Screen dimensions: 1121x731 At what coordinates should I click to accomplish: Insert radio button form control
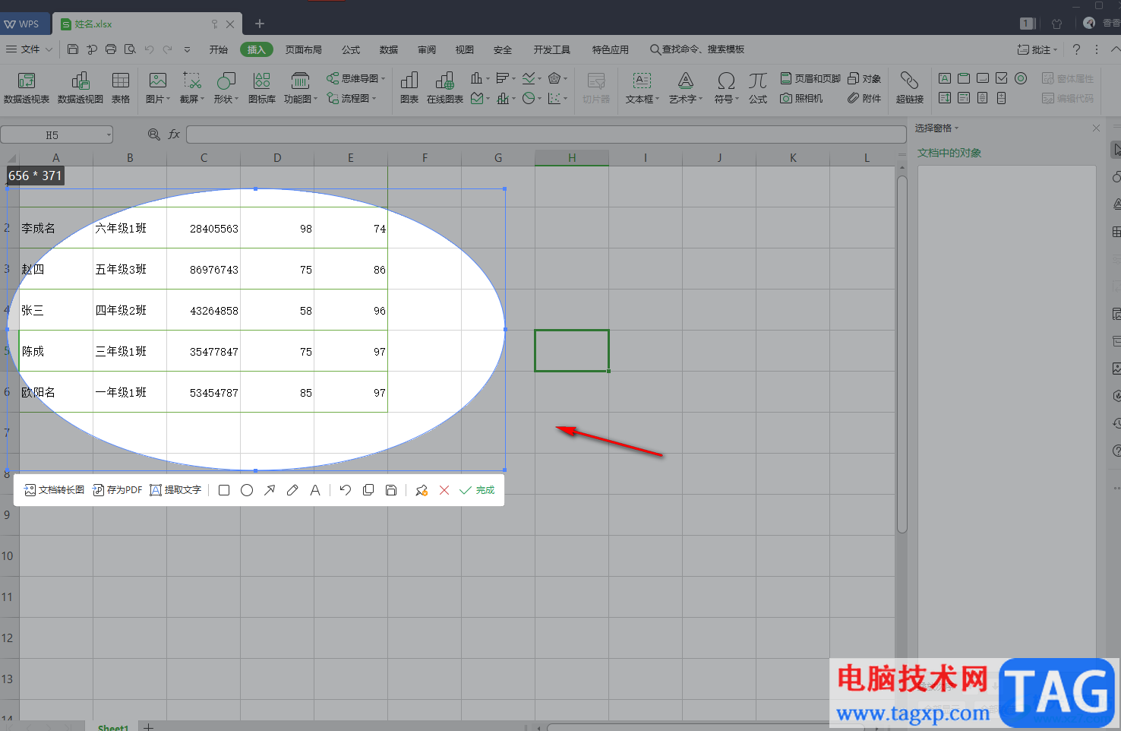1021,78
